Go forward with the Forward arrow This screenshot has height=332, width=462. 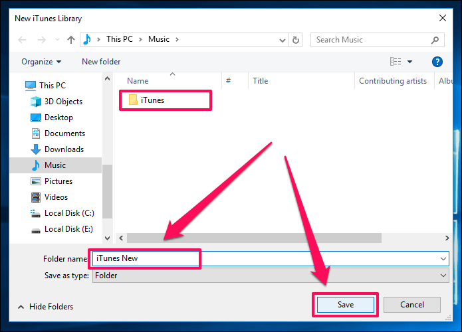click(x=41, y=40)
